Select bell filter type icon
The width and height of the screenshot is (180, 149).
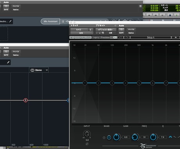(x=170, y=137)
